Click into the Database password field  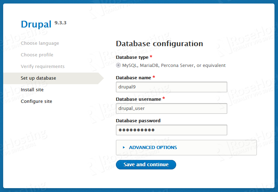tap(172, 130)
